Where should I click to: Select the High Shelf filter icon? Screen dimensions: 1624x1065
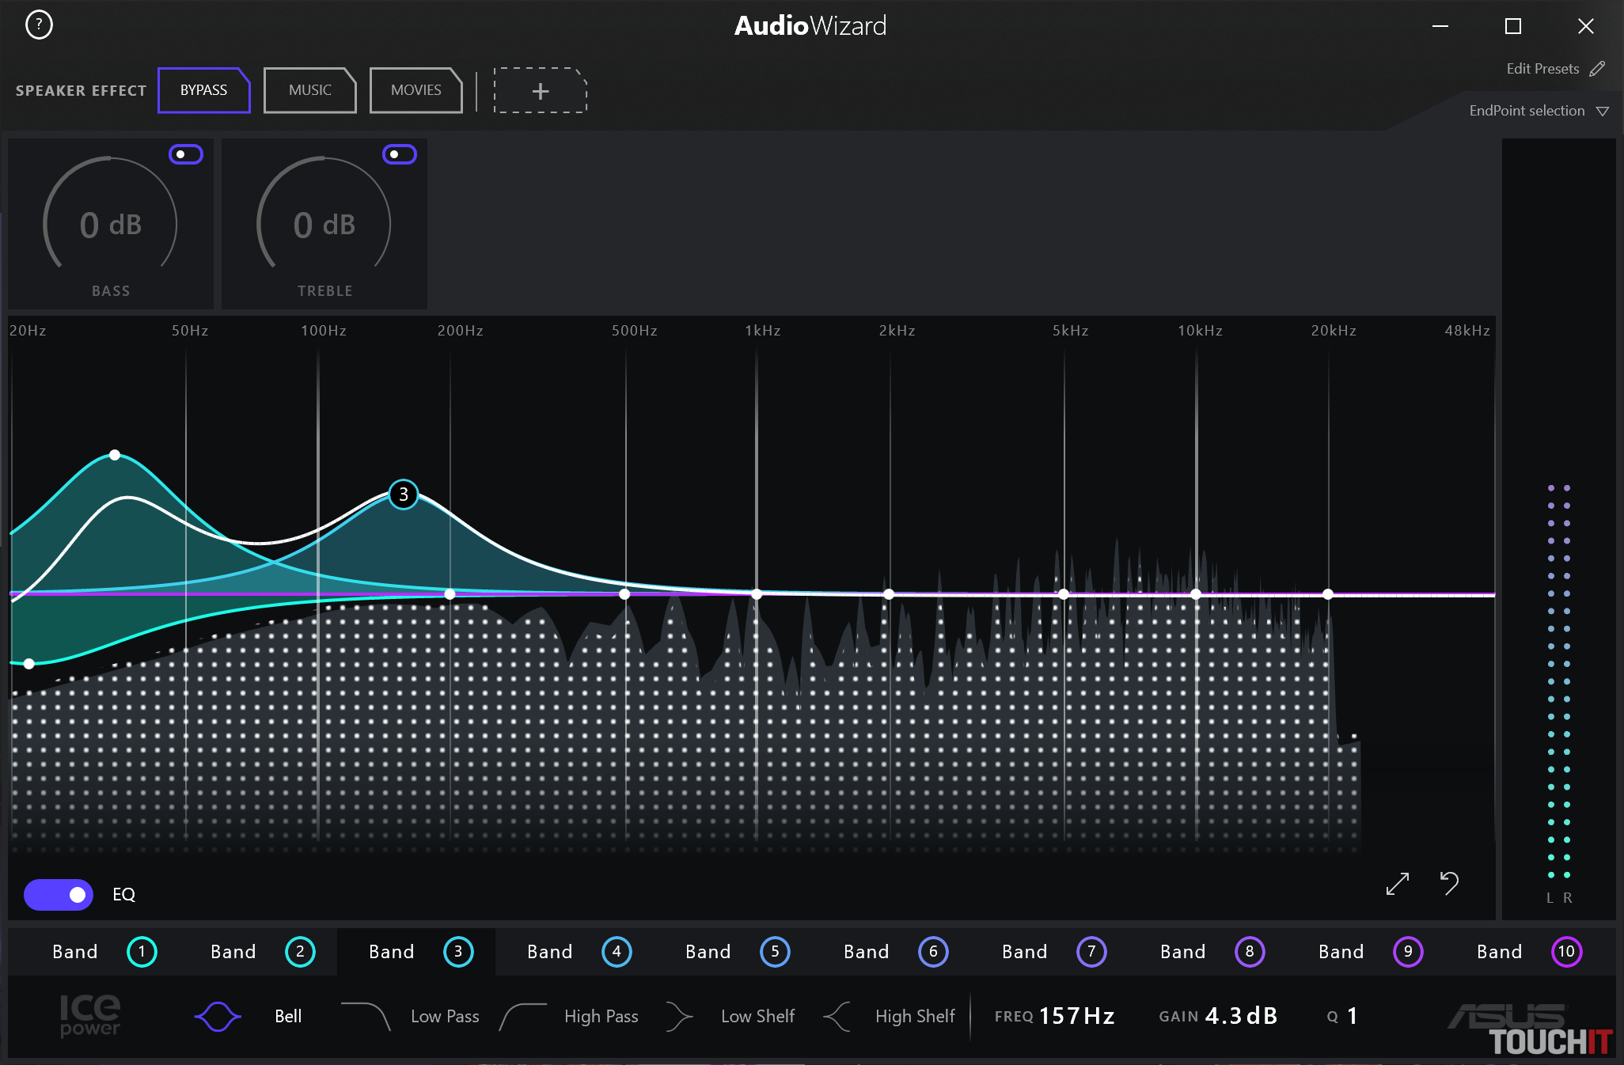tap(837, 1017)
